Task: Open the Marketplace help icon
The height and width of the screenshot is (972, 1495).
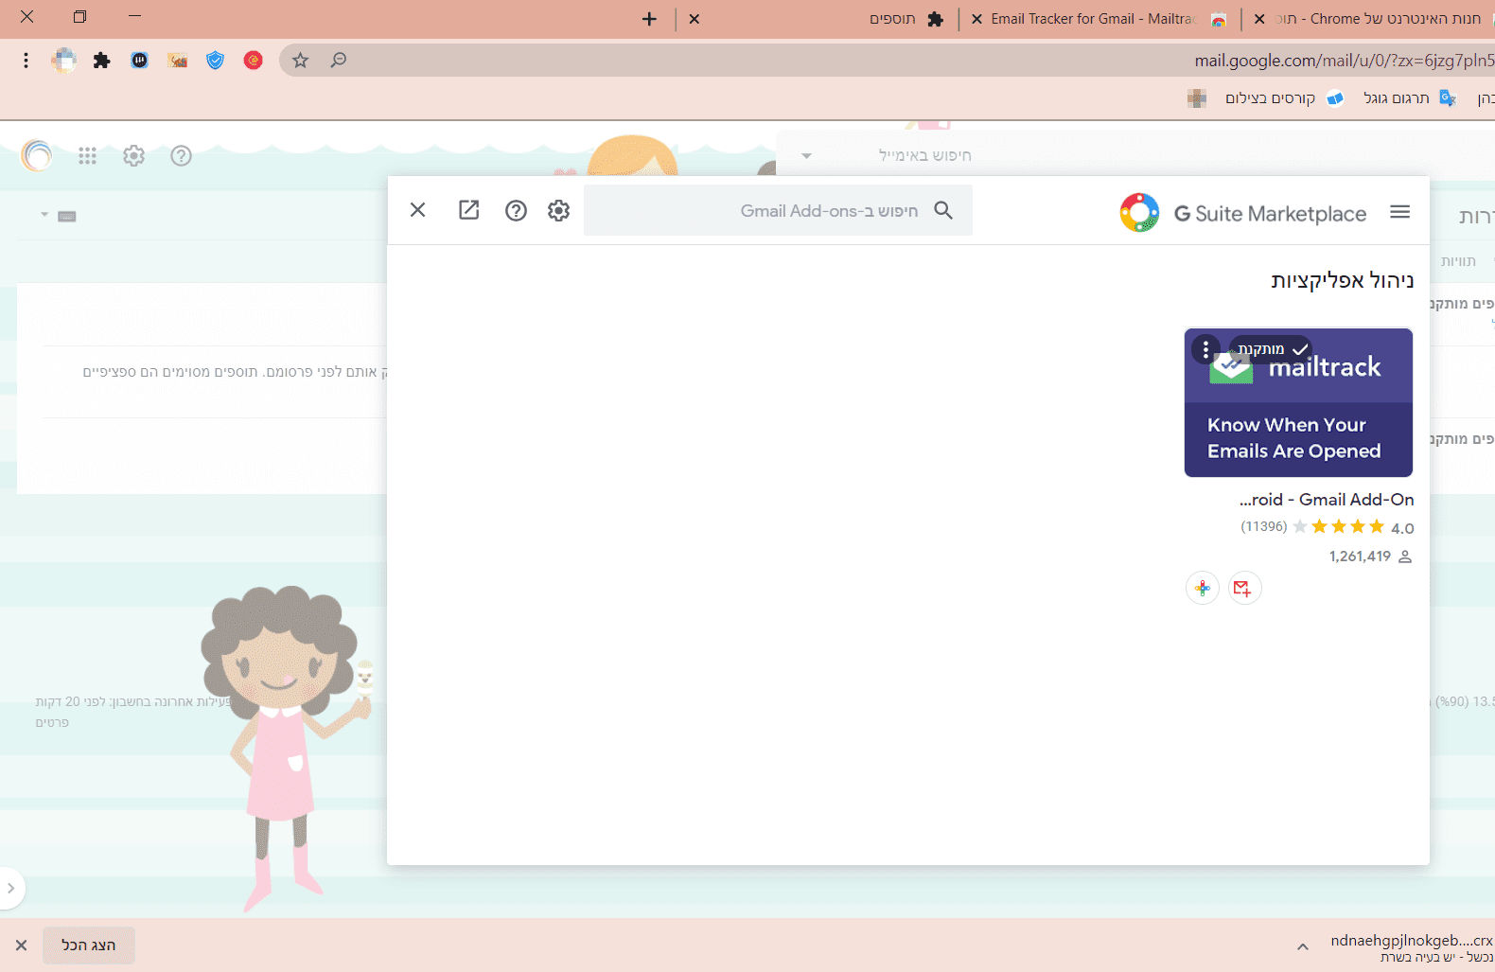Action: click(516, 210)
